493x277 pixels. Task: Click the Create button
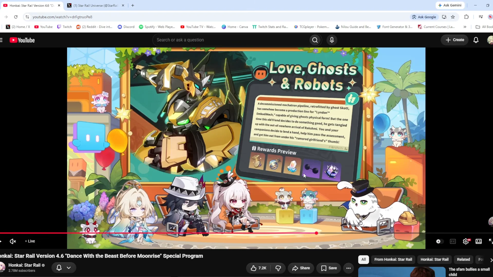455,40
